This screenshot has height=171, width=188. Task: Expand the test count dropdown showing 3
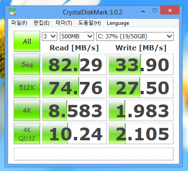click(50, 36)
